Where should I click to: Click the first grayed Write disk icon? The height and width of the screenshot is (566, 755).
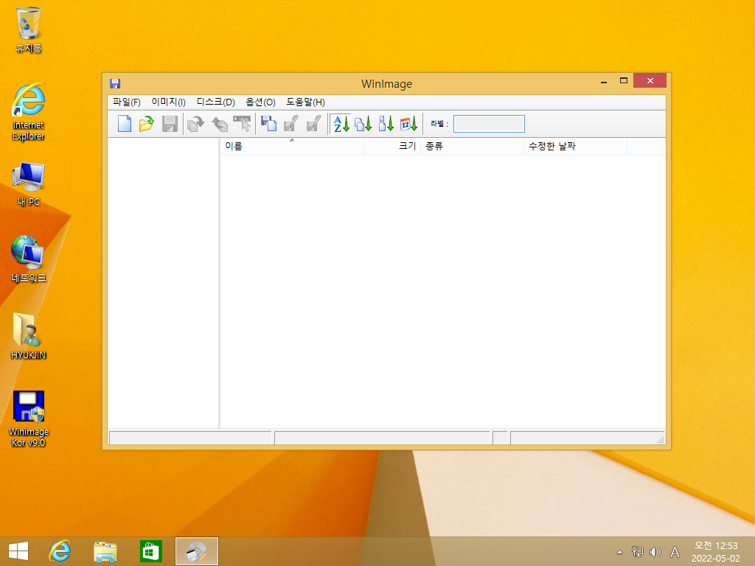coord(290,124)
